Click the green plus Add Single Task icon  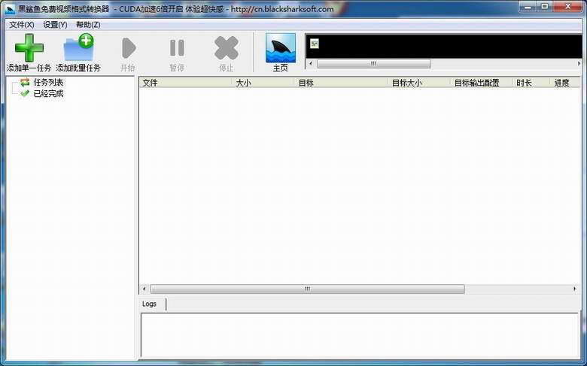coord(29,48)
